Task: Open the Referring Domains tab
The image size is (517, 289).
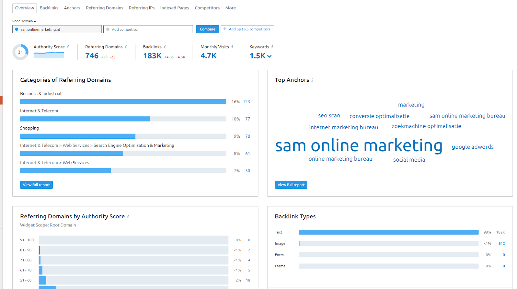Action: [x=104, y=8]
